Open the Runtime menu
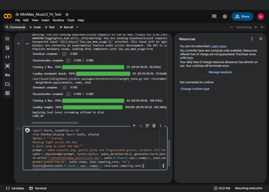Screen dimensions: 269x192 pyautogui.click(x=58, y=20)
